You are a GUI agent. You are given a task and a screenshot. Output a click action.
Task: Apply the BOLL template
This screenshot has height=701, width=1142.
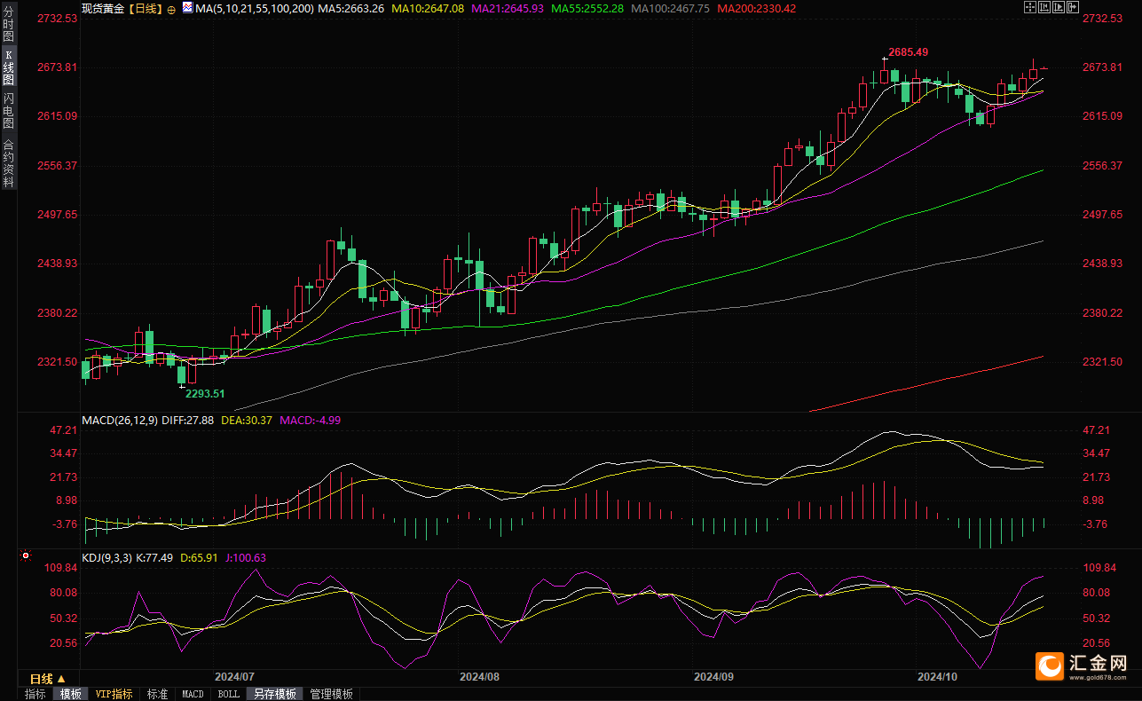tap(228, 694)
